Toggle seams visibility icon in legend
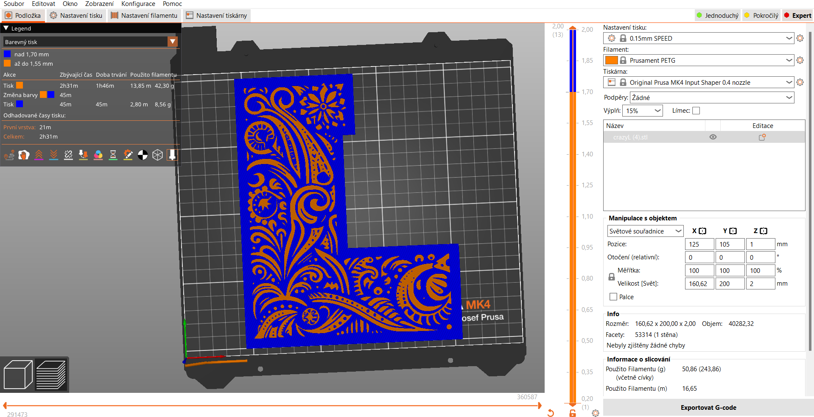 68,155
